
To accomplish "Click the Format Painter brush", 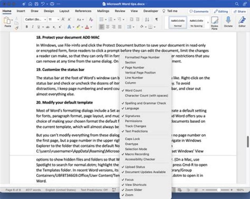I will point(16,28).
